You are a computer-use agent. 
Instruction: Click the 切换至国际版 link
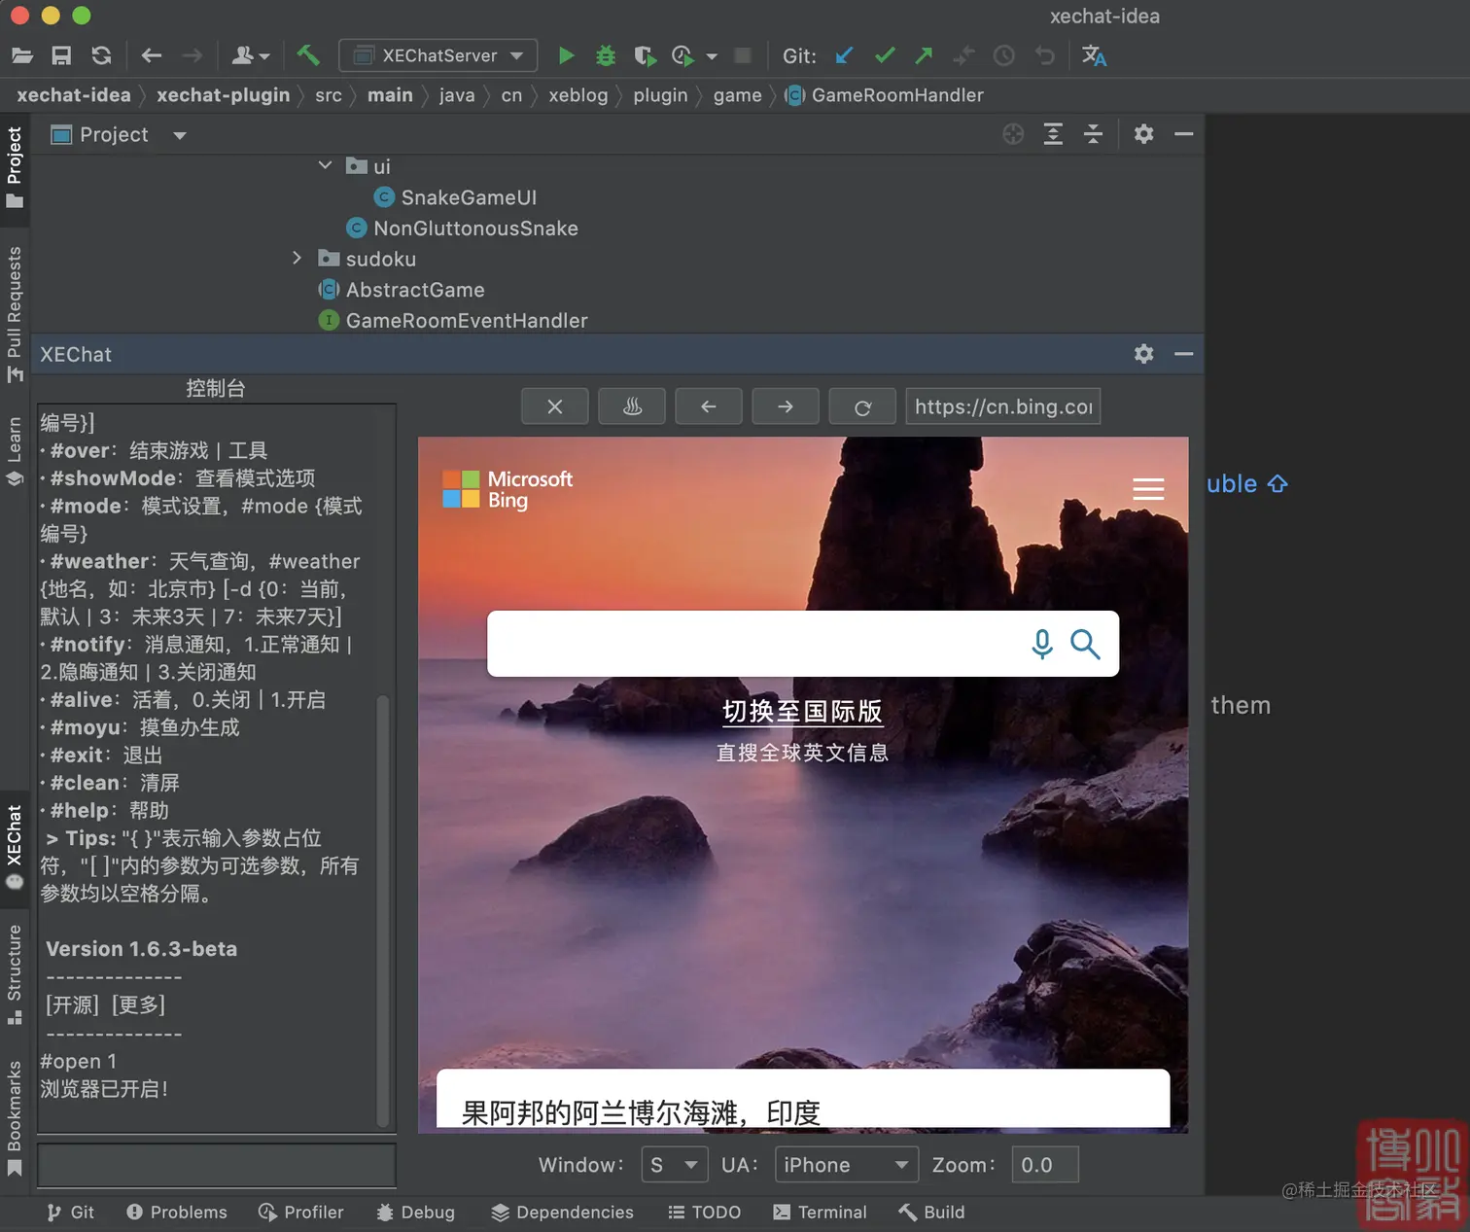802,712
